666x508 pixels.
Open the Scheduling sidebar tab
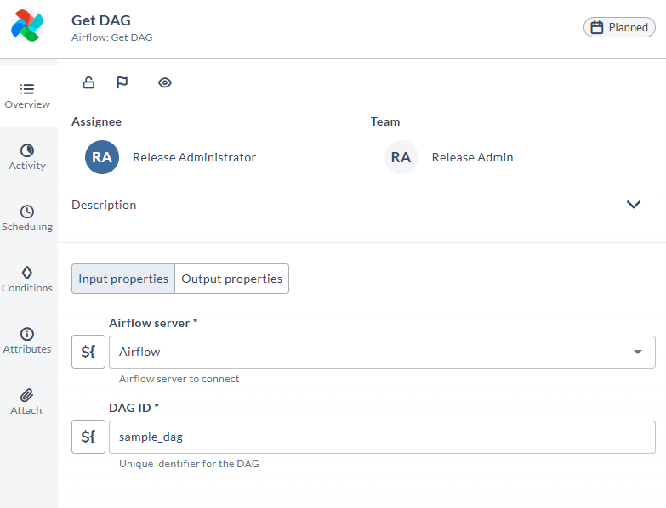(x=27, y=218)
